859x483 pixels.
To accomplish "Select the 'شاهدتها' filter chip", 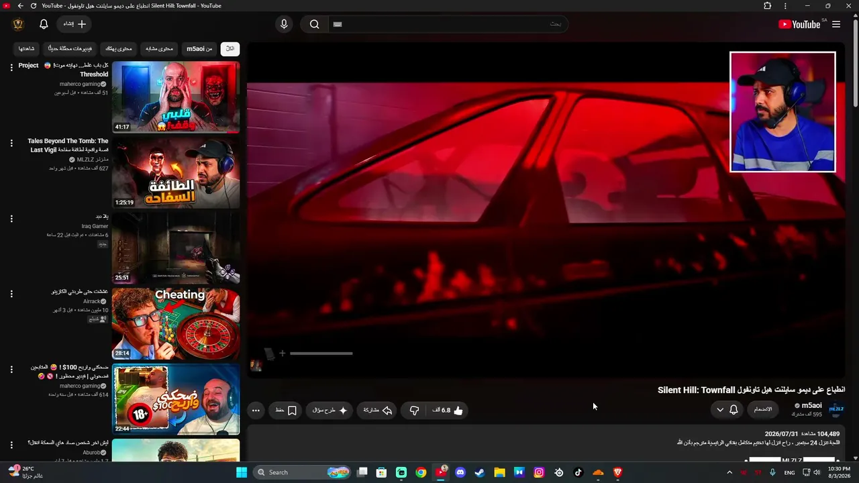I will click(x=27, y=48).
